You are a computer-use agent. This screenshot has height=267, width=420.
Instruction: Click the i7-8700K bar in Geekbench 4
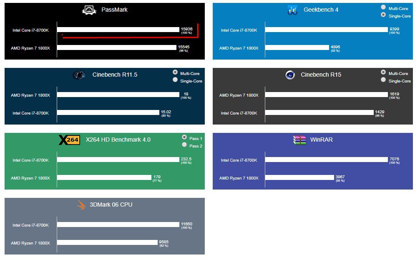(327, 30)
